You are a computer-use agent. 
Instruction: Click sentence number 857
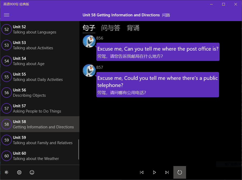pos(100,67)
